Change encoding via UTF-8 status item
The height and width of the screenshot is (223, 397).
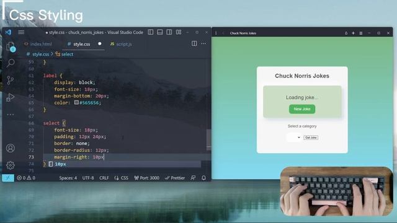tap(88, 178)
